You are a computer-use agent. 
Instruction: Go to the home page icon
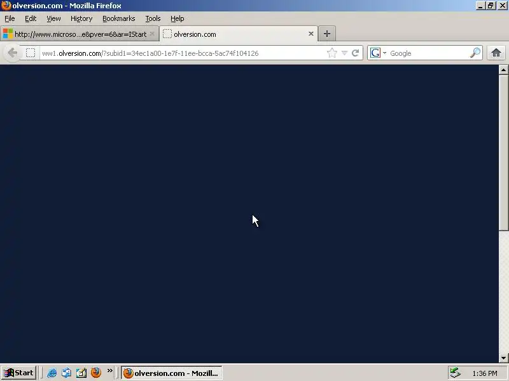[496, 53]
